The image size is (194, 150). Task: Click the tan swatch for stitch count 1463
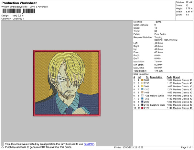(142, 92)
